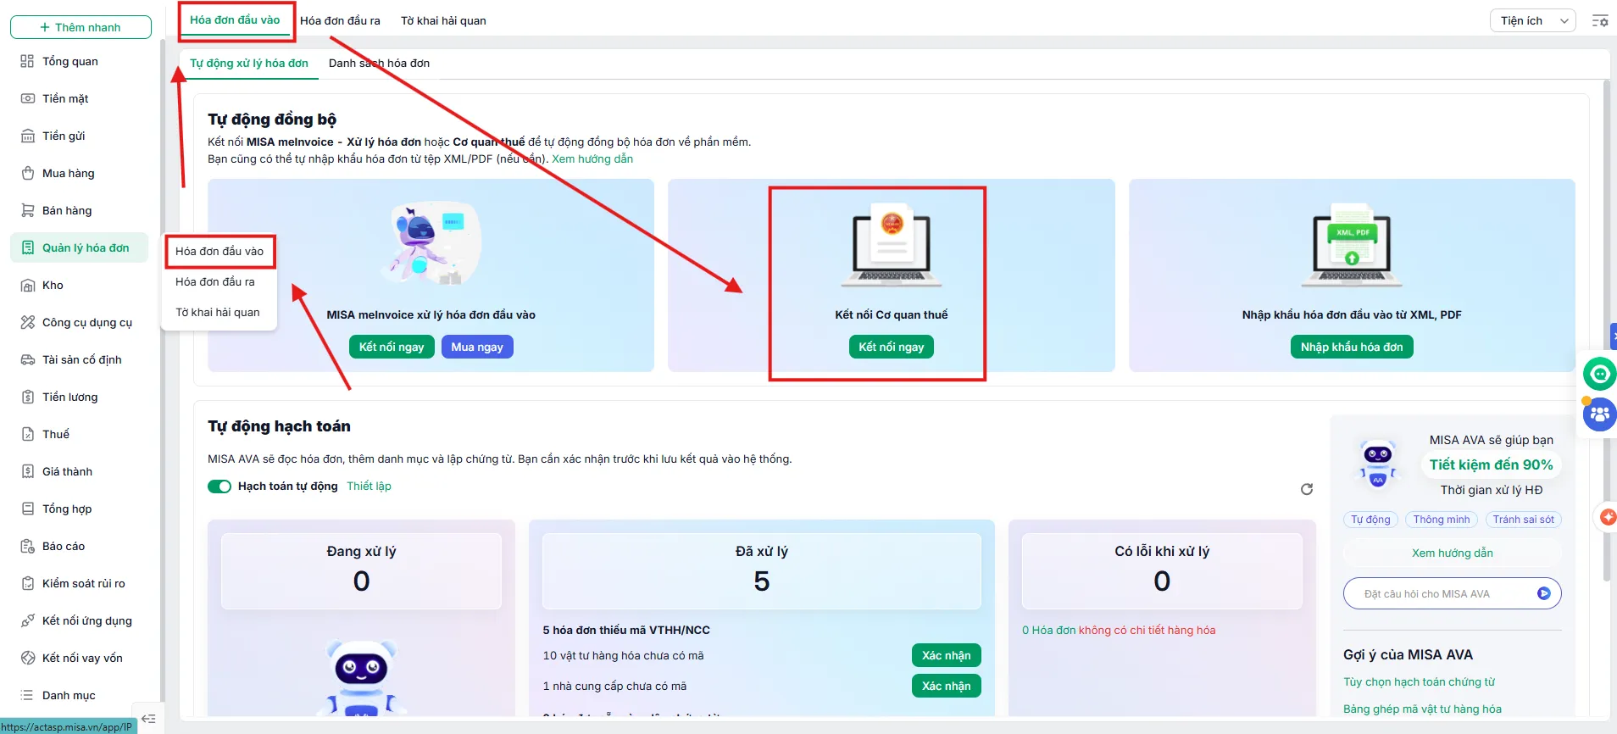Confirm 10 vật tư hàng hóa chưa có mã
The height and width of the screenshot is (734, 1617).
(947, 655)
